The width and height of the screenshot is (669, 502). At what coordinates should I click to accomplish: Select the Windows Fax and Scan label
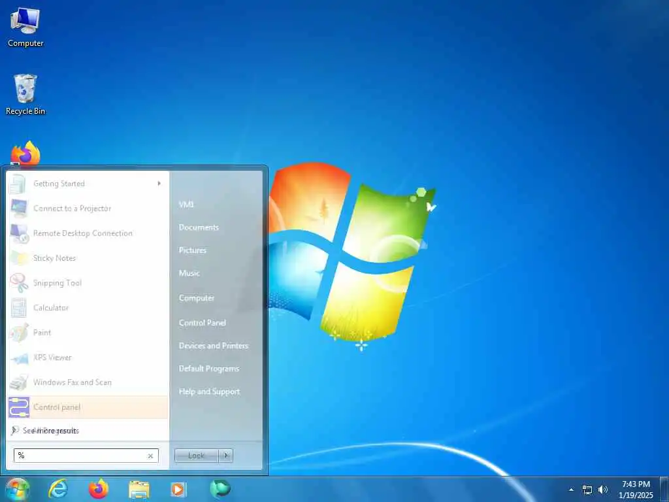pos(72,382)
